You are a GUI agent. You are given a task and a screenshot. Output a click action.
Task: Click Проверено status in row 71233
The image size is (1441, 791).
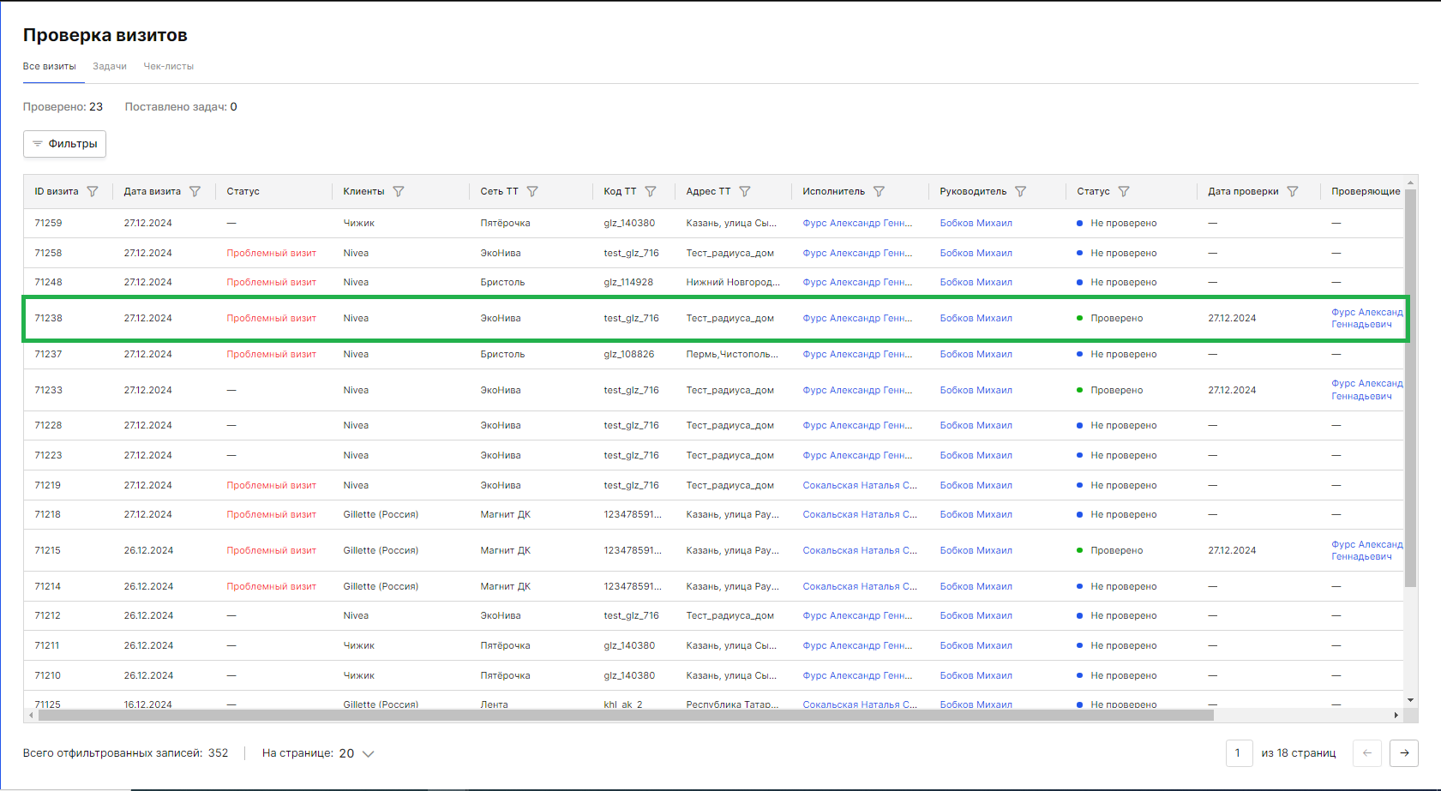pos(1116,390)
